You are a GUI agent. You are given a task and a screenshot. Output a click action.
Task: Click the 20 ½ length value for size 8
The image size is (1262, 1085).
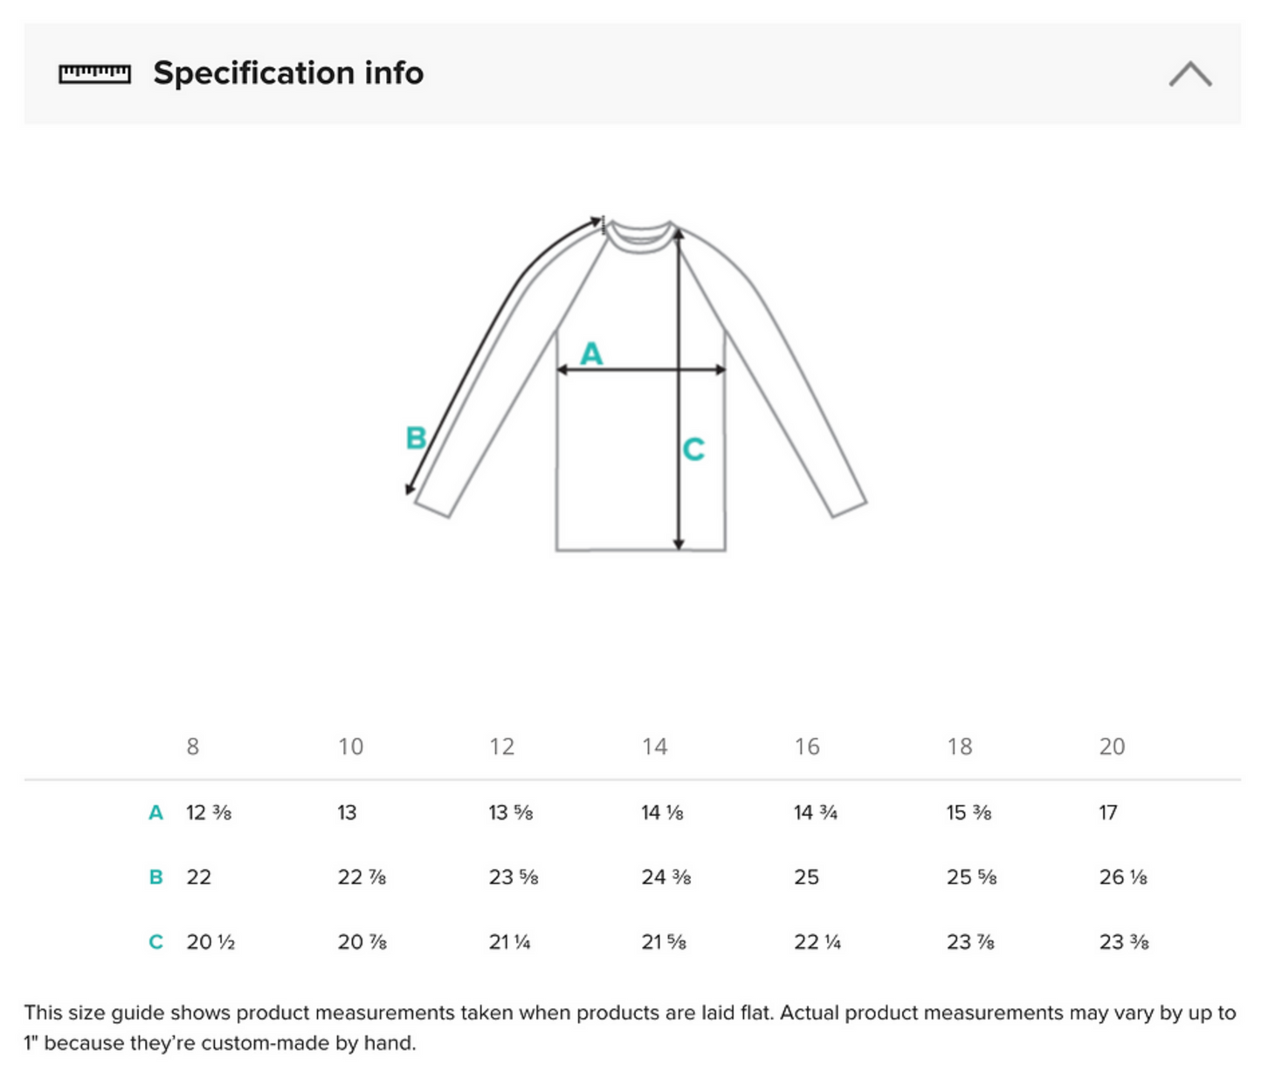click(210, 942)
